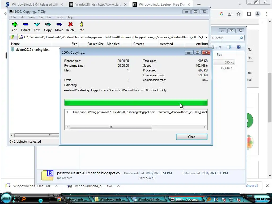Click the Explorer search magnifier icon
This screenshot has width=272, height=204.
(241, 38)
